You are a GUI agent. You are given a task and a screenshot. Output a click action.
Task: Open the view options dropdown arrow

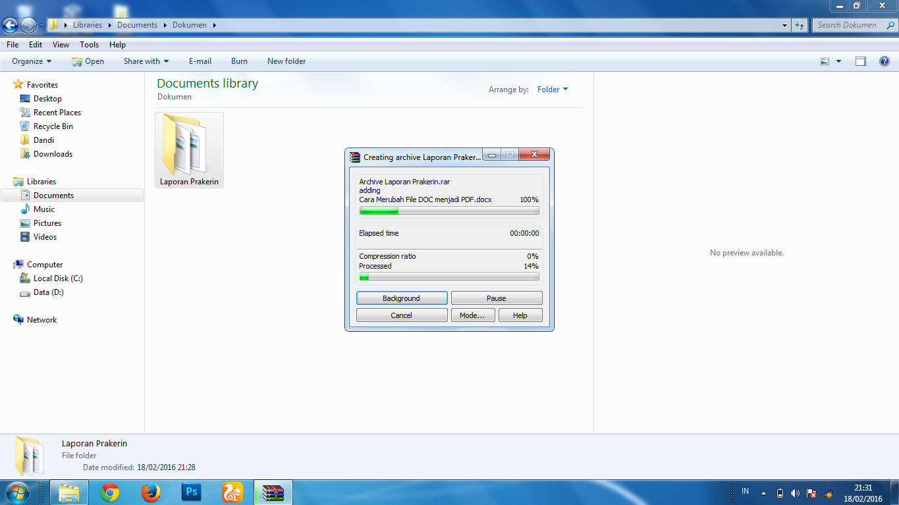838,61
